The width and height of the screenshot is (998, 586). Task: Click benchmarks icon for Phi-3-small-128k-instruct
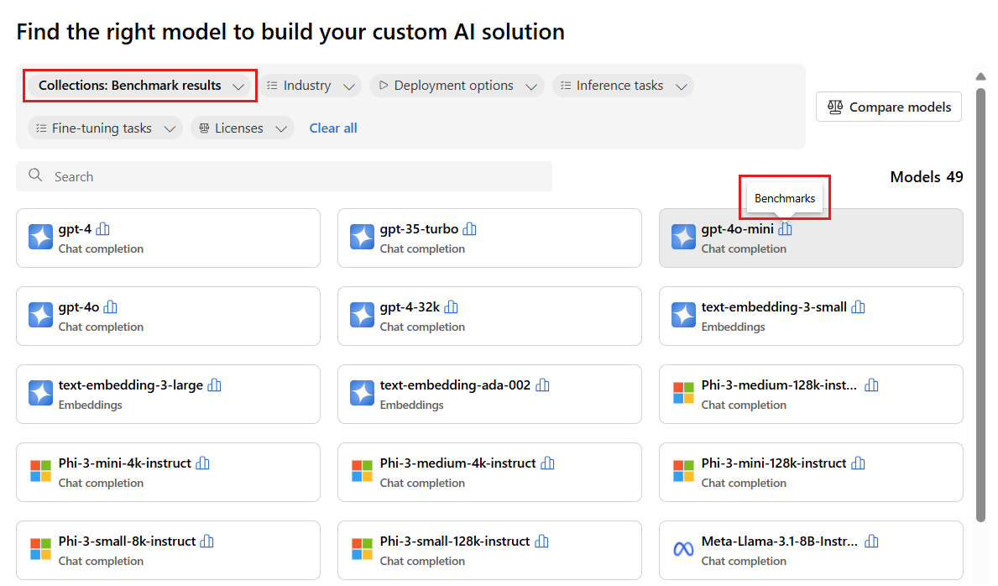coord(541,542)
